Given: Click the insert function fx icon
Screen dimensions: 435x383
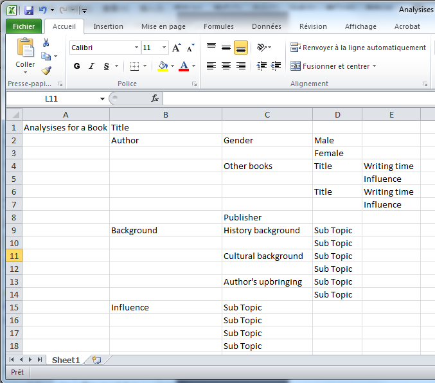Looking at the screenshot, I should 155,98.
